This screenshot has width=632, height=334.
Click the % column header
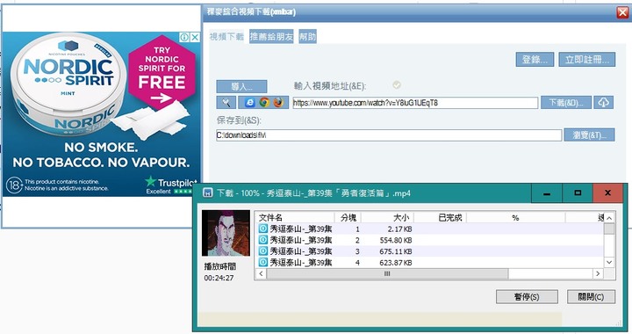515,218
